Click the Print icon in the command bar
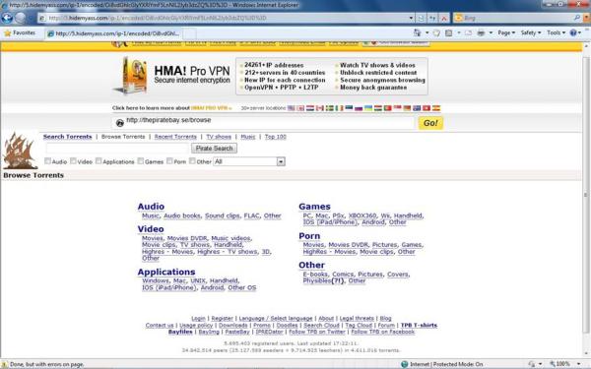 coord(481,33)
